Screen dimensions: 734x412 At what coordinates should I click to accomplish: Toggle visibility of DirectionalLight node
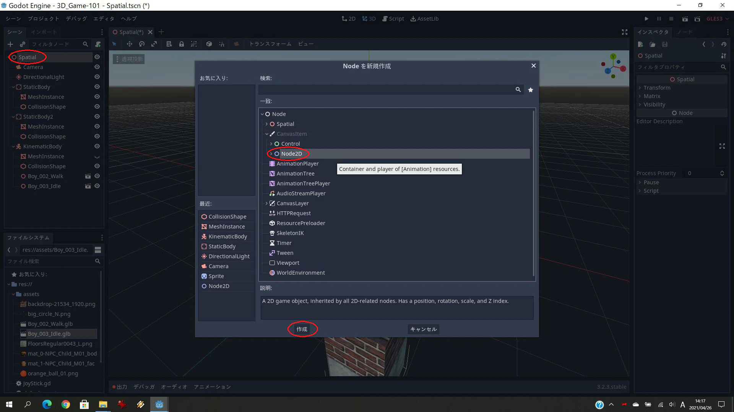coord(97,77)
